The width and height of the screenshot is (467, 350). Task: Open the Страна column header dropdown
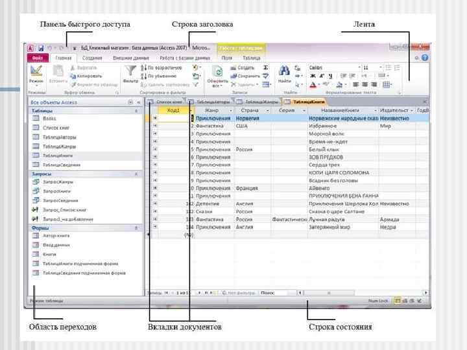(267, 110)
